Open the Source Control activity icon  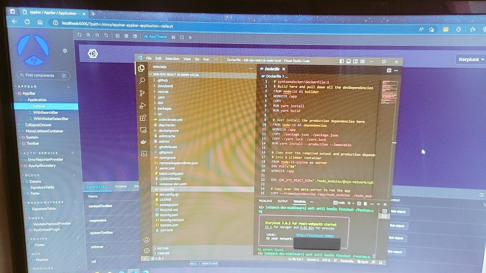click(142, 93)
